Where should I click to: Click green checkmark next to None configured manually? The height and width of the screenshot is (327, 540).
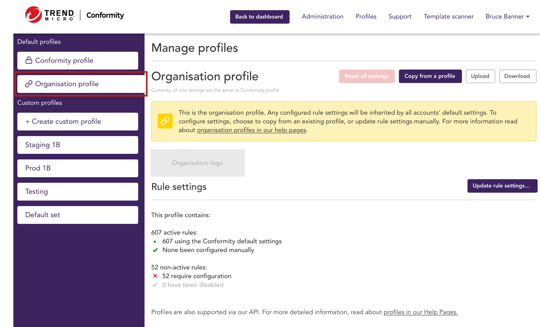[x=155, y=250]
